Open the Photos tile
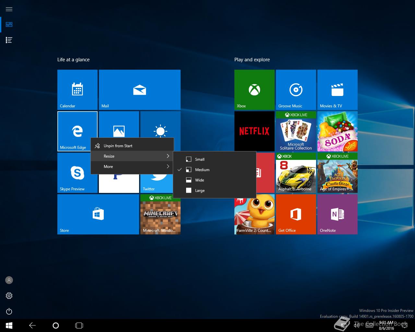Screen dimensions: 415x332 (119, 125)
